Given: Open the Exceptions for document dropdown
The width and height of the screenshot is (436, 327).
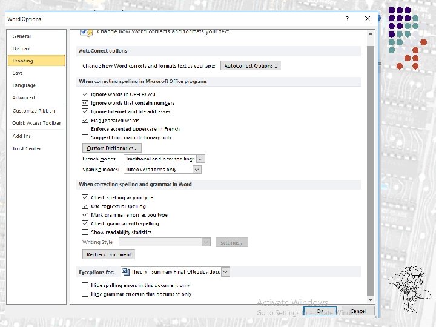Looking at the screenshot, I should click(x=225, y=272).
